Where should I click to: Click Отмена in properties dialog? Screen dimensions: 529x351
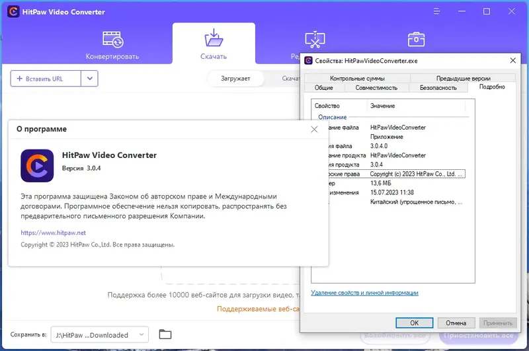[x=456, y=323]
